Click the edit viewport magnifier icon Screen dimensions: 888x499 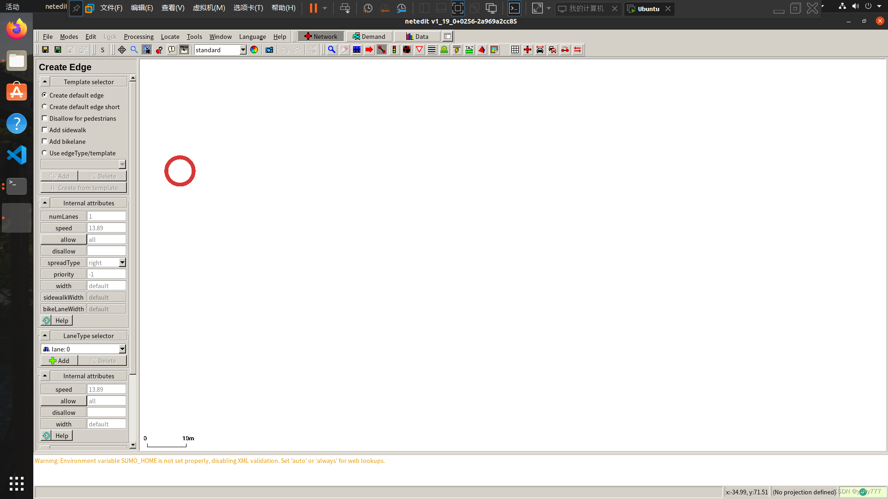click(x=134, y=49)
